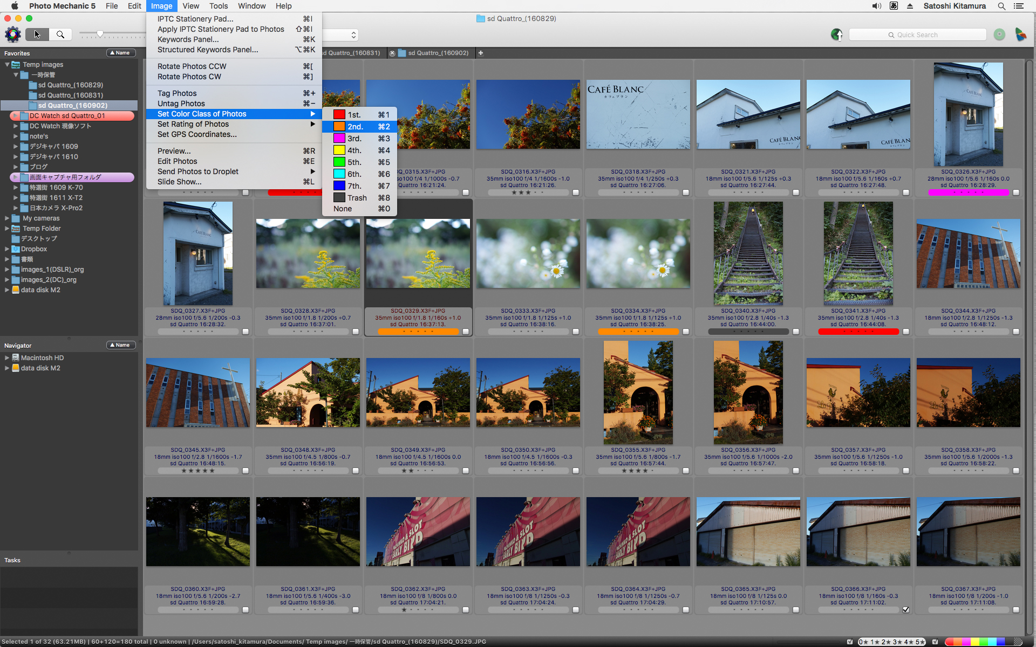Image resolution: width=1036 pixels, height=647 pixels.
Task: Click the Quick Search field
Action: [917, 35]
